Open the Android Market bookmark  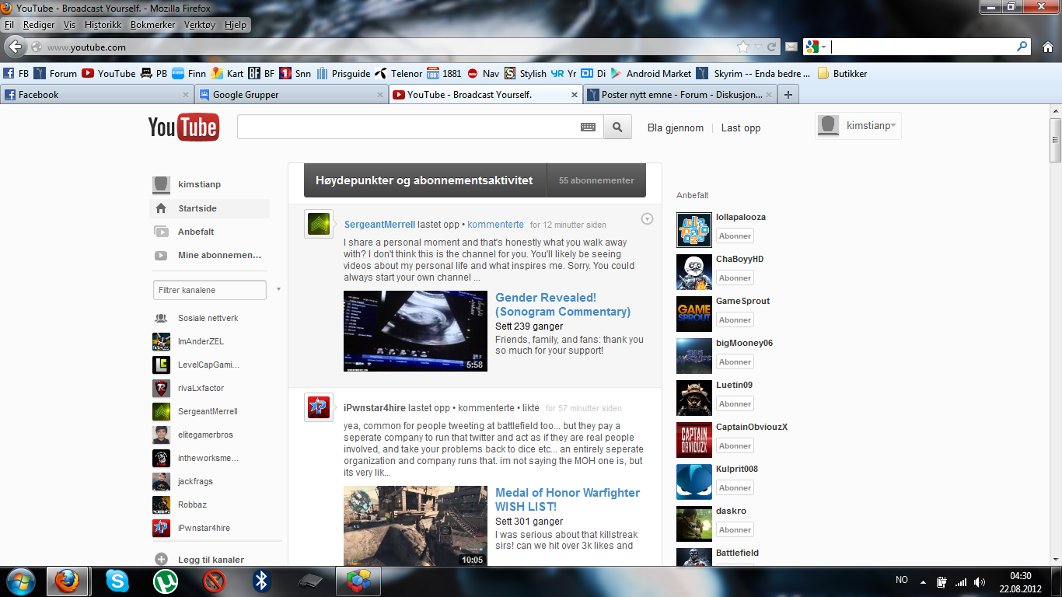point(651,74)
